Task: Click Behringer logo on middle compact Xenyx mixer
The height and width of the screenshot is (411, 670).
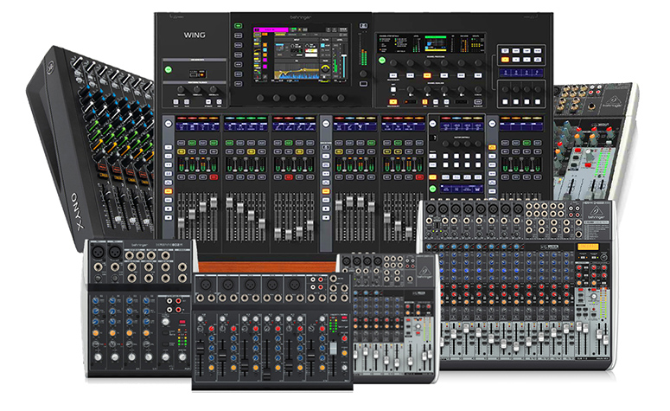Action: (x=424, y=271)
